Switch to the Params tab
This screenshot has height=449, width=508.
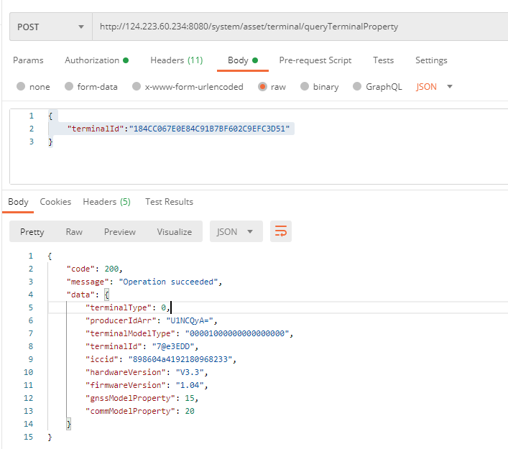[x=28, y=60]
